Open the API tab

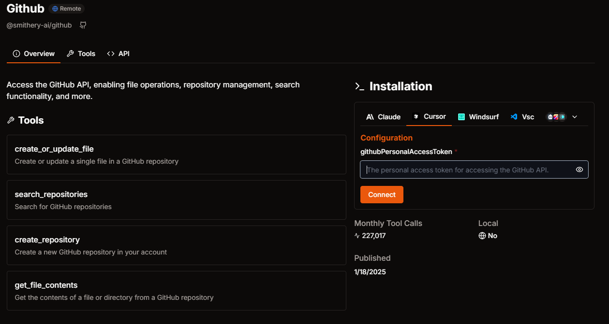tap(119, 54)
